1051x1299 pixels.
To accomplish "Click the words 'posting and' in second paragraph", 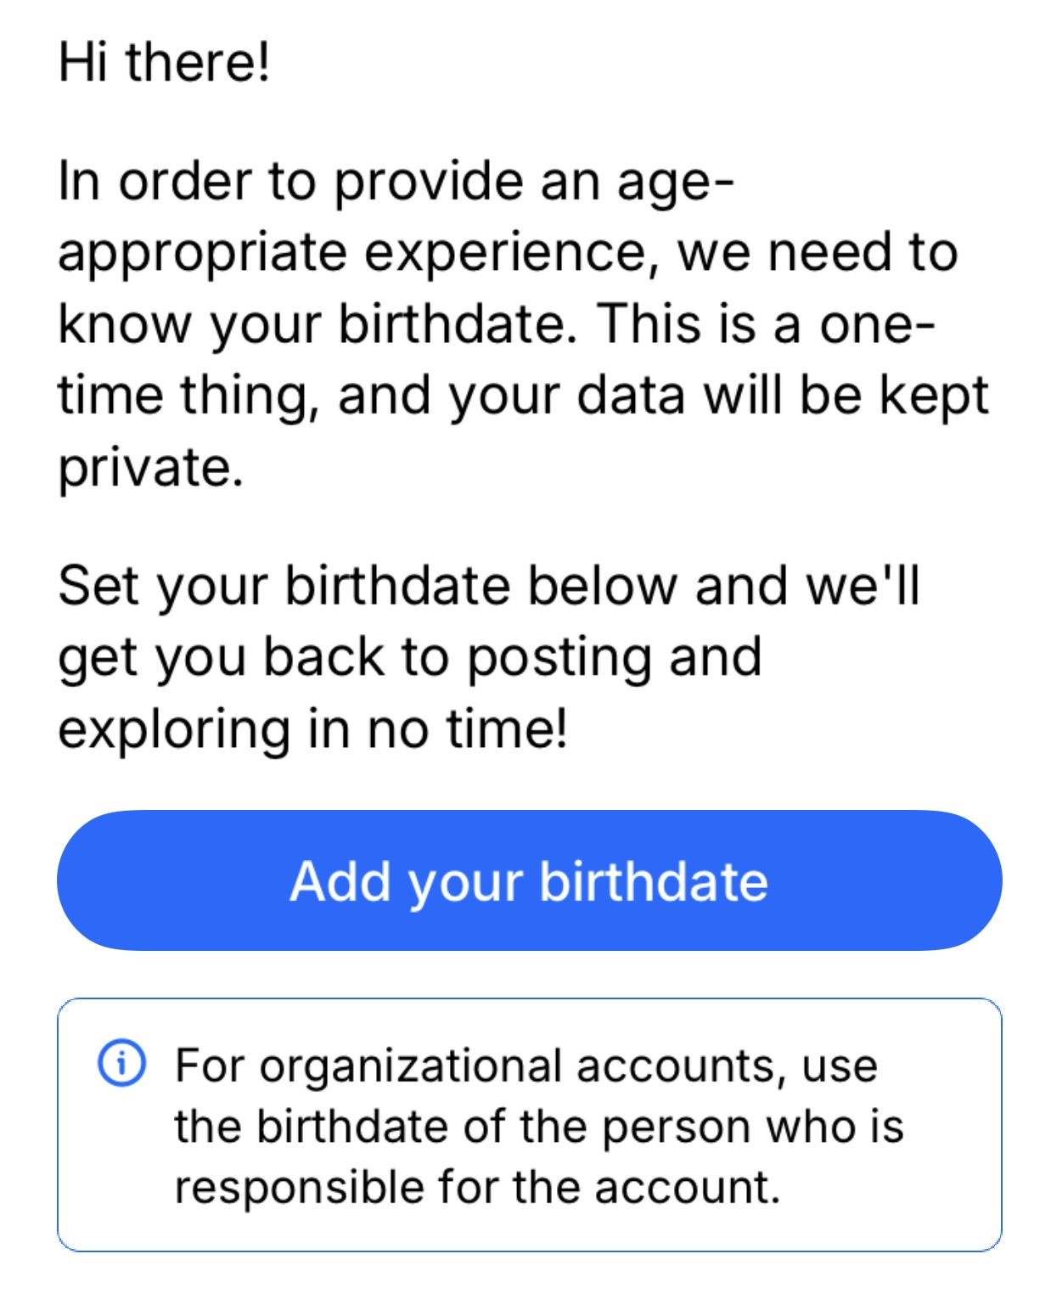I will [x=614, y=657].
